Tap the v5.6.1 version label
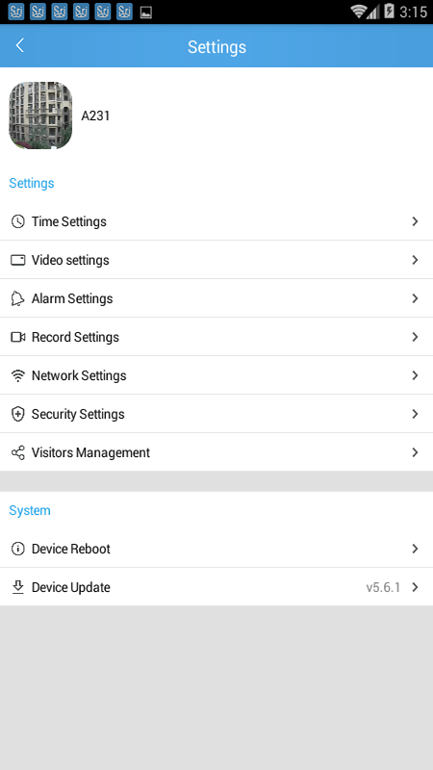Screen dimensions: 433x770 click(x=383, y=587)
